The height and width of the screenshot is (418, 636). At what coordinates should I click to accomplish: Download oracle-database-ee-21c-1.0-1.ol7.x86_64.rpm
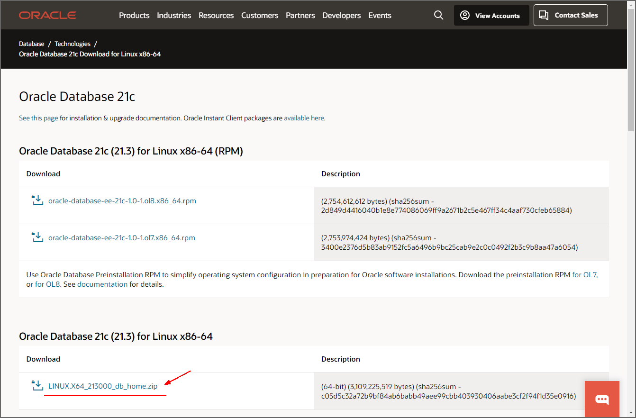(x=122, y=238)
